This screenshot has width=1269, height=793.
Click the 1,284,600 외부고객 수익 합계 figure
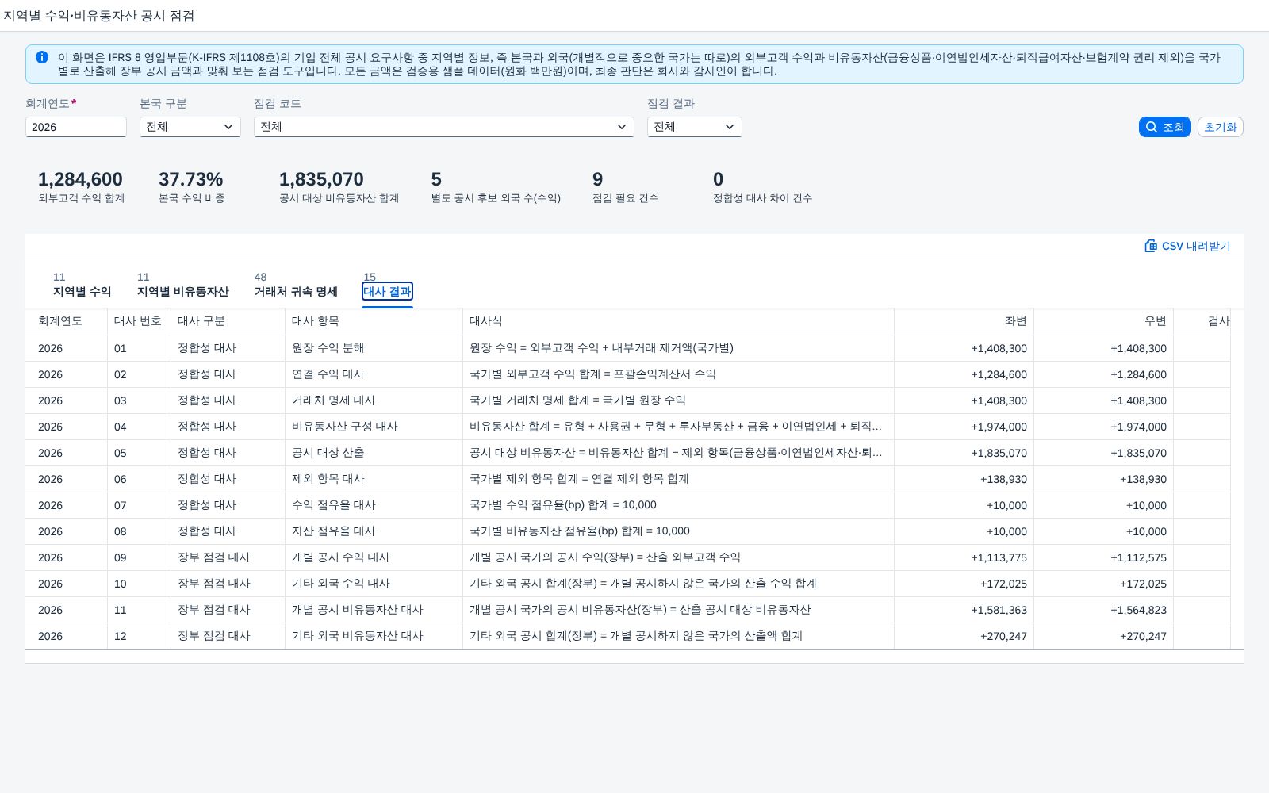click(80, 179)
